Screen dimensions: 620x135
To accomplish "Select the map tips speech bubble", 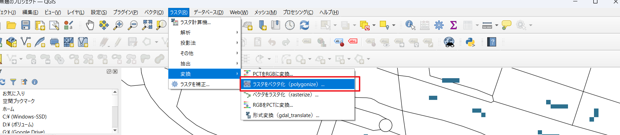I will (507, 25).
